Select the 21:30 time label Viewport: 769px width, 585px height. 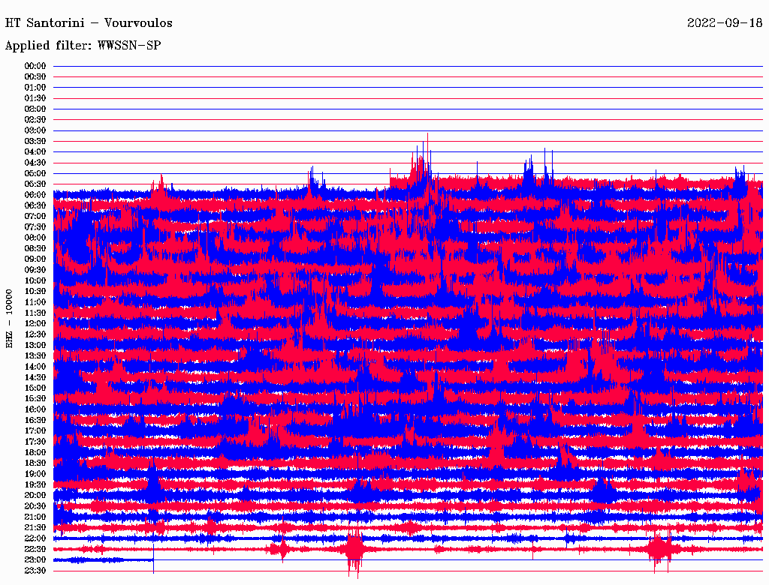click(x=35, y=528)
